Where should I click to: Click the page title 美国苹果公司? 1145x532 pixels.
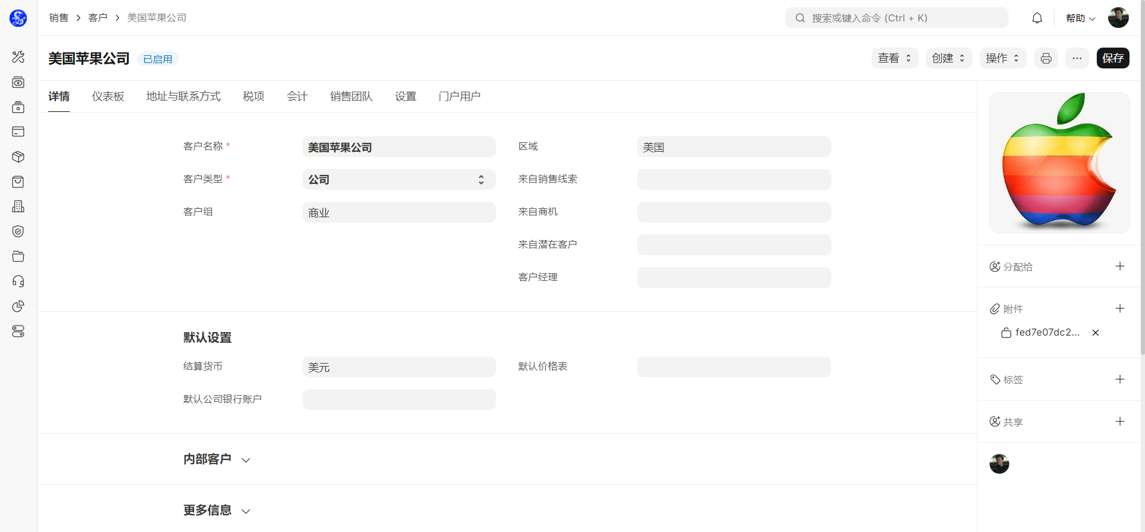click(89, 58)
